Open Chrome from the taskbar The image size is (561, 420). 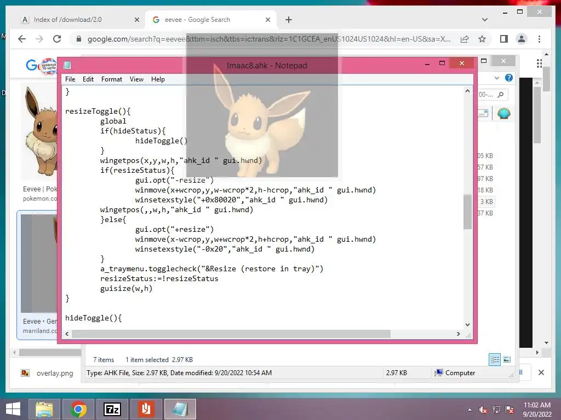pos(78,409)
